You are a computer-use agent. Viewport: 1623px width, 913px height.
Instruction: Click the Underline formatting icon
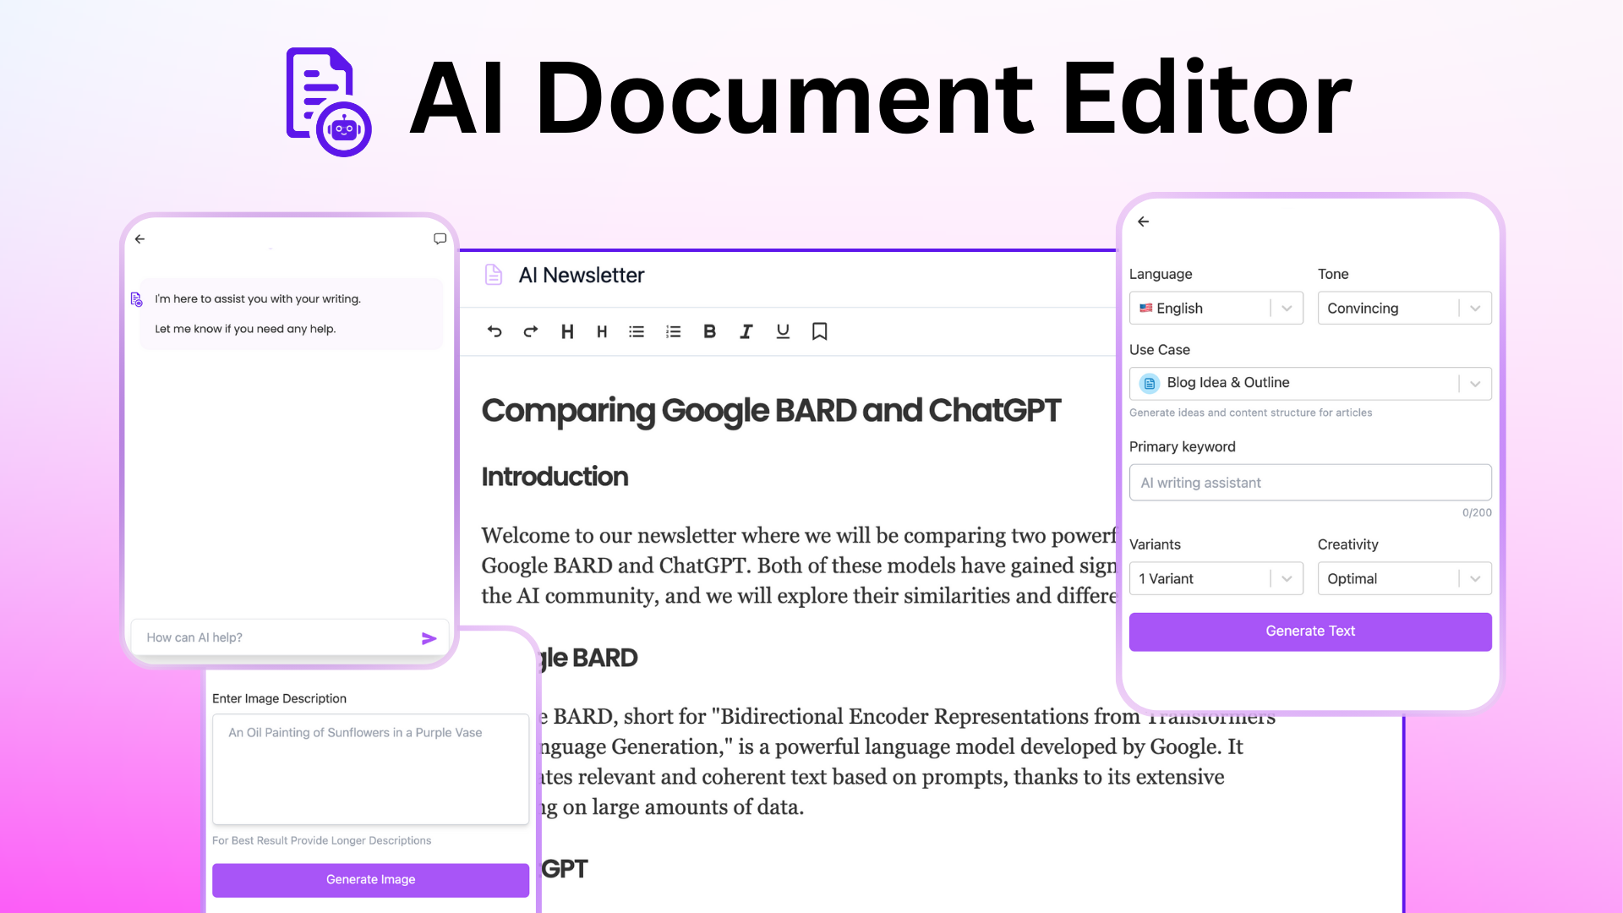coord(783,331)
